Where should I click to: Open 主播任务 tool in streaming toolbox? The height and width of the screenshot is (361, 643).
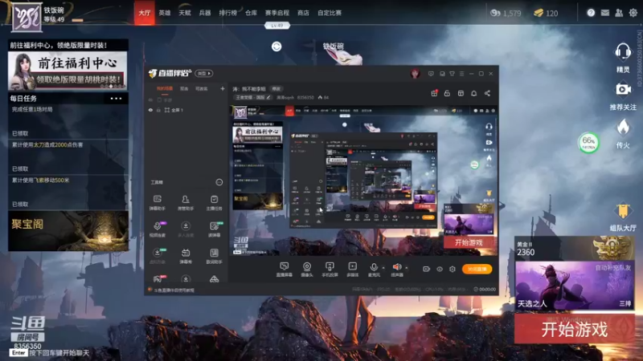tap(214, 202)
